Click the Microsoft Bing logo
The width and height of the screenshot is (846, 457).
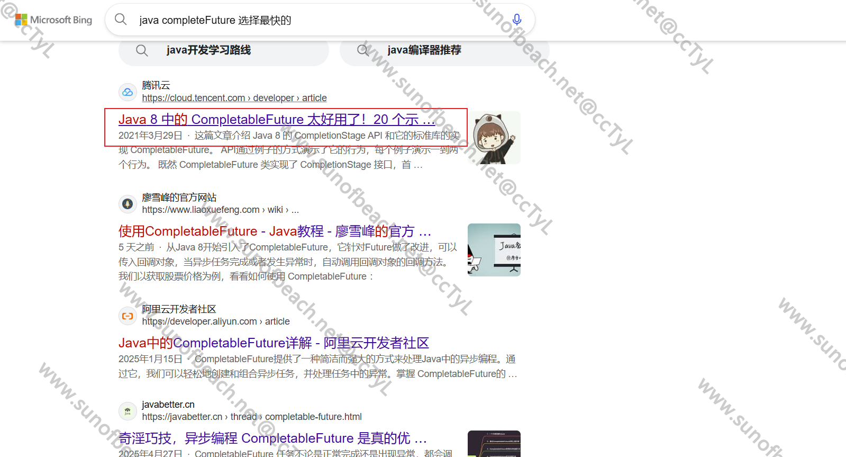(x=53, y=20)
